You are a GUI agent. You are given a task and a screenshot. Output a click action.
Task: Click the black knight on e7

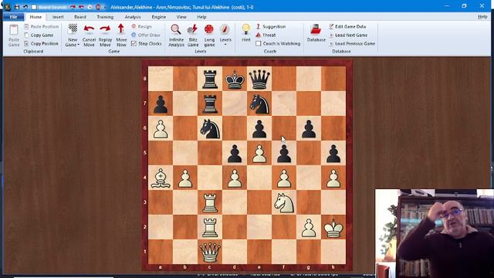coord(259,103)
